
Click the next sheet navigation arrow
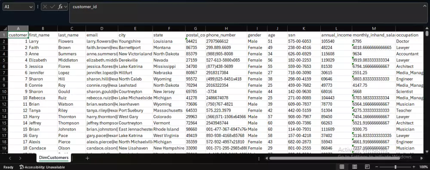tap(20, 158)
